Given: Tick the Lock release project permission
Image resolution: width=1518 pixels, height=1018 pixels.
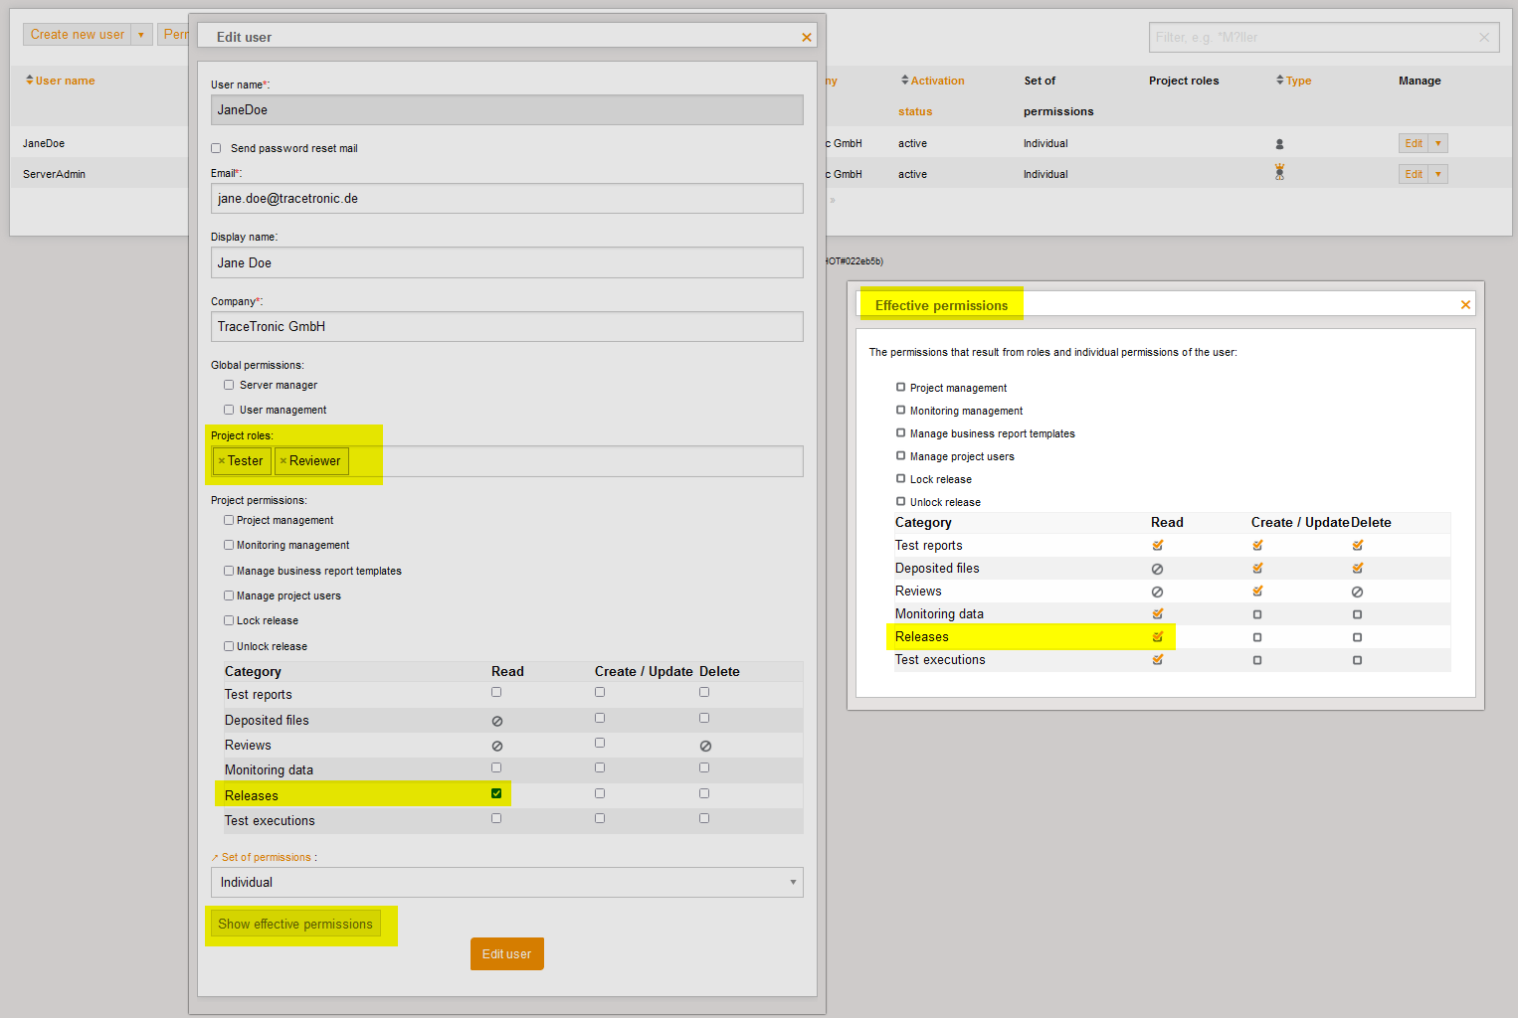Looking at the screenshot, I should click(x=229, y=620).
